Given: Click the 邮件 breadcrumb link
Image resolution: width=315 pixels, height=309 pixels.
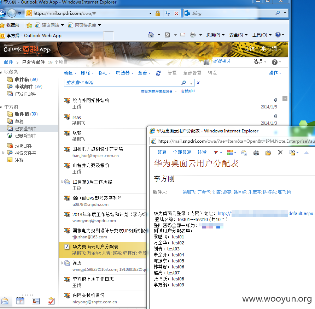Looking at the screenshot, I should [8, 63].
